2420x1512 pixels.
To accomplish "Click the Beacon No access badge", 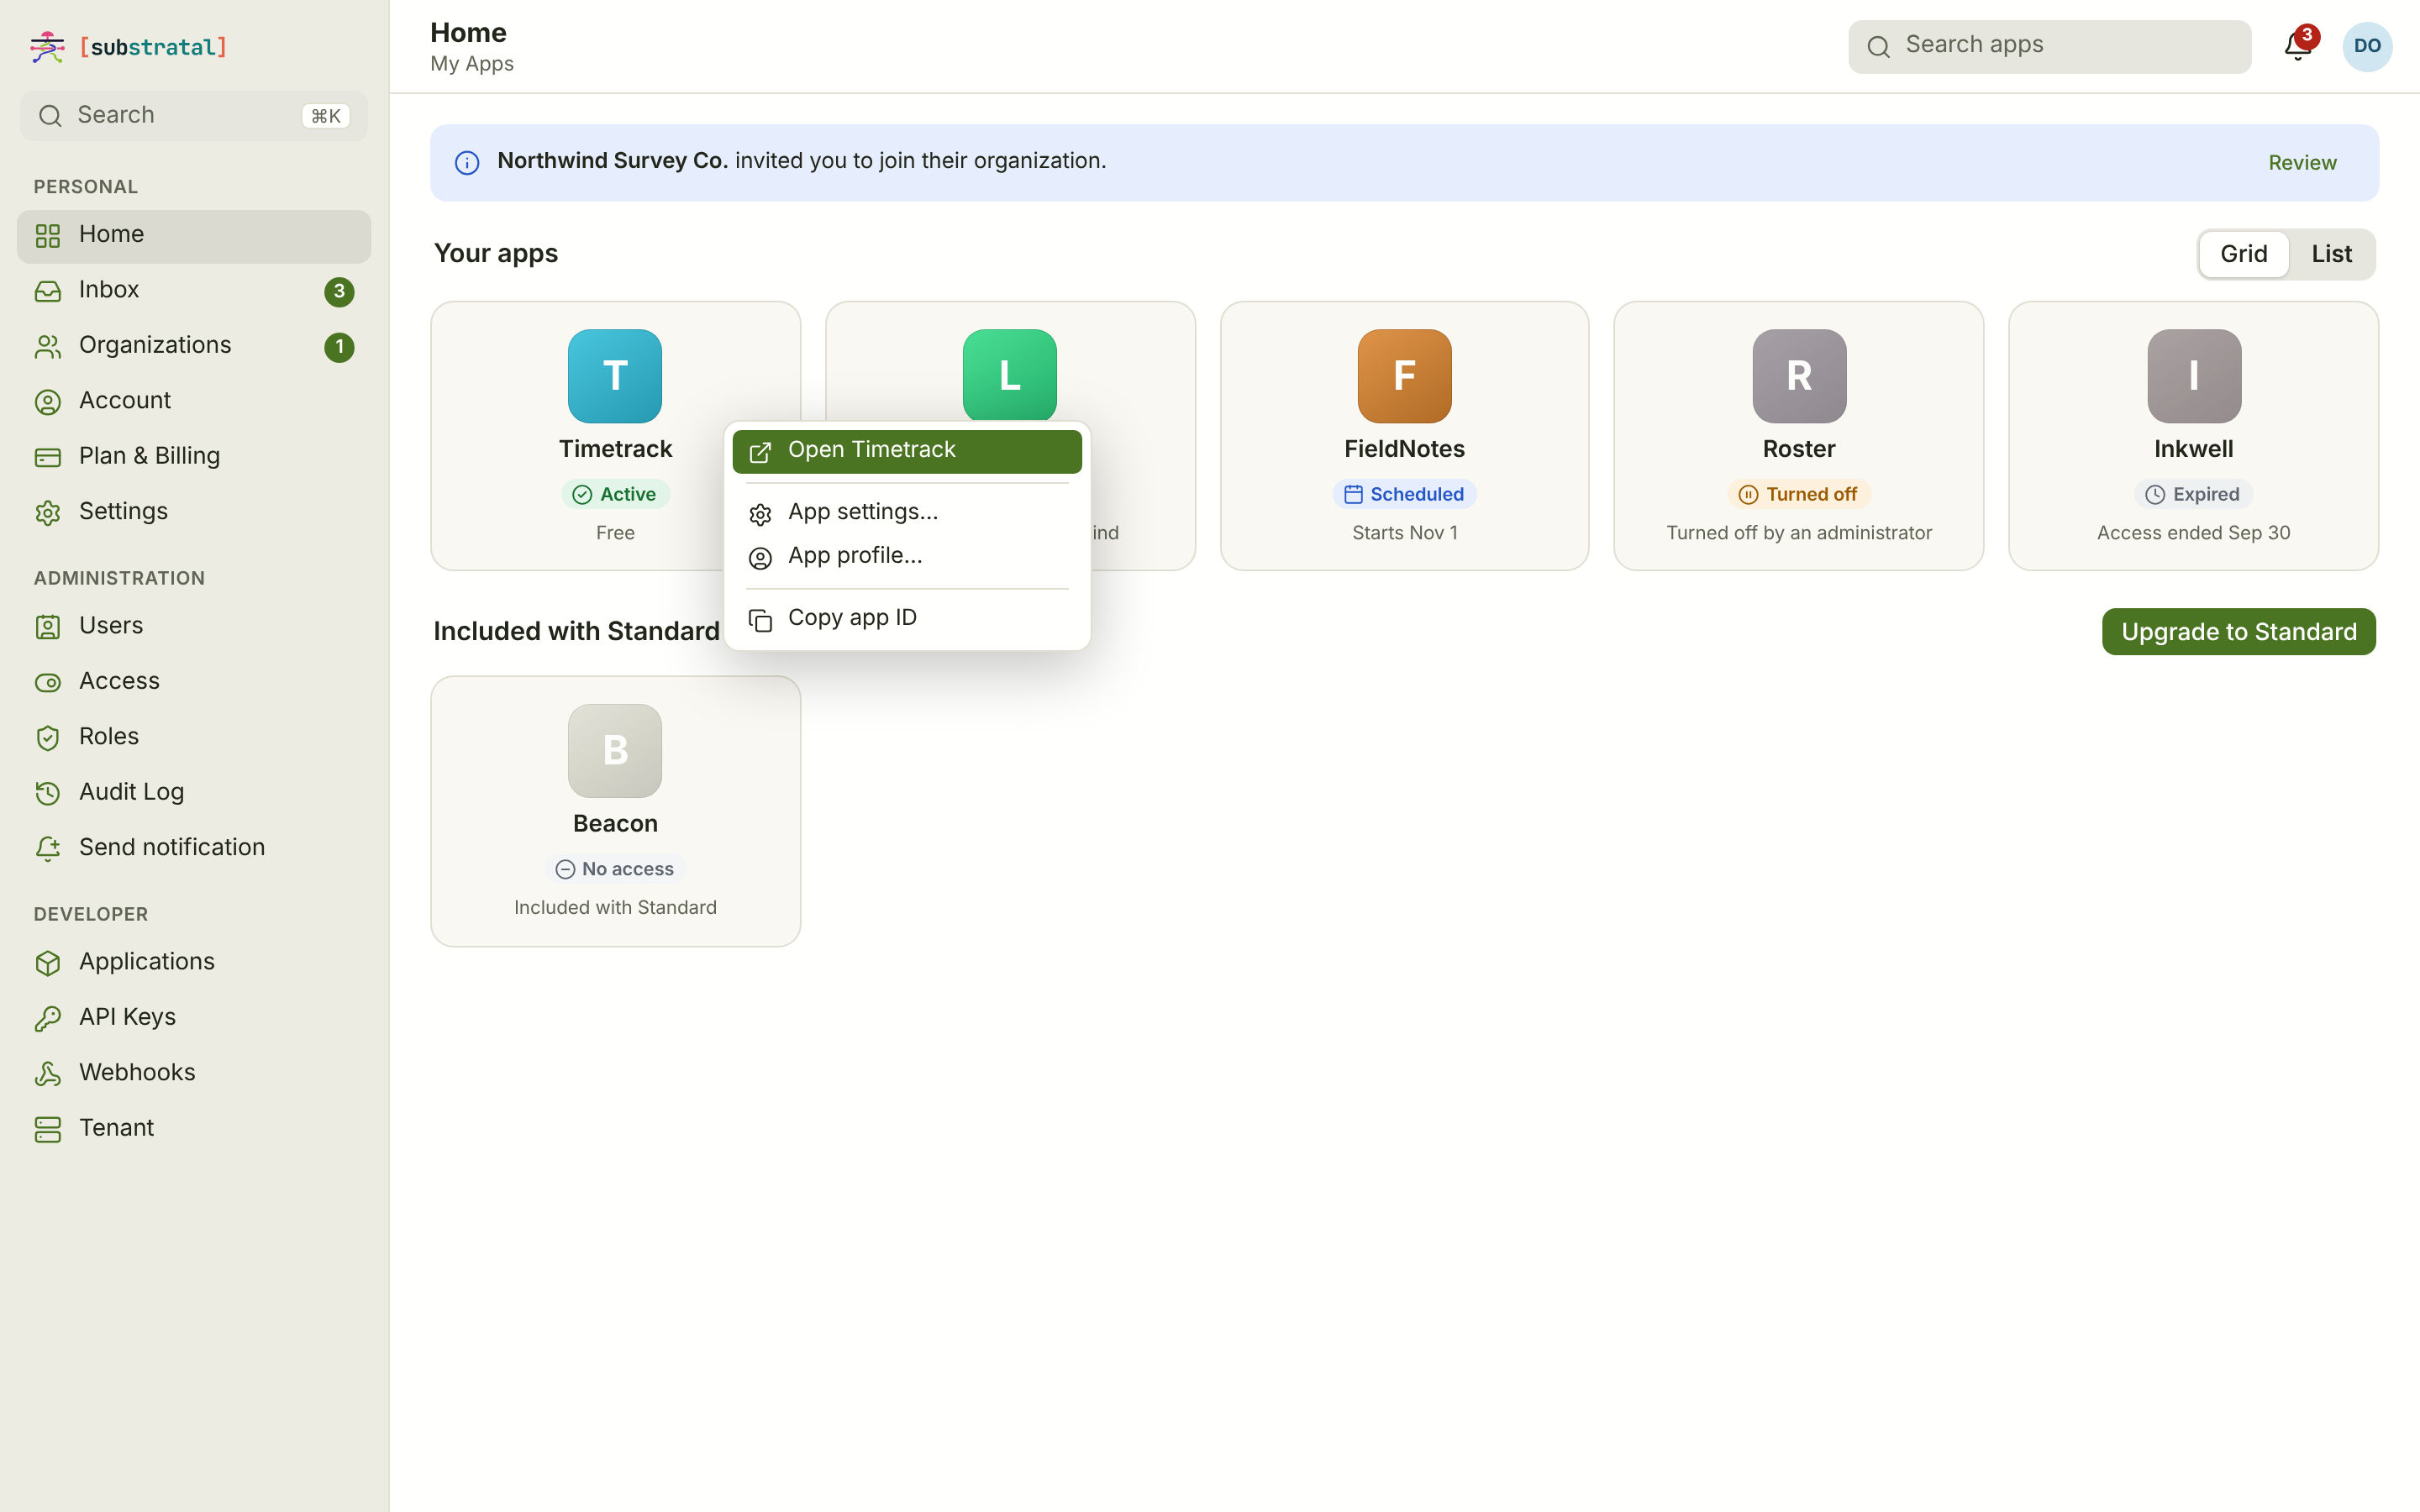I will (615, 869).
